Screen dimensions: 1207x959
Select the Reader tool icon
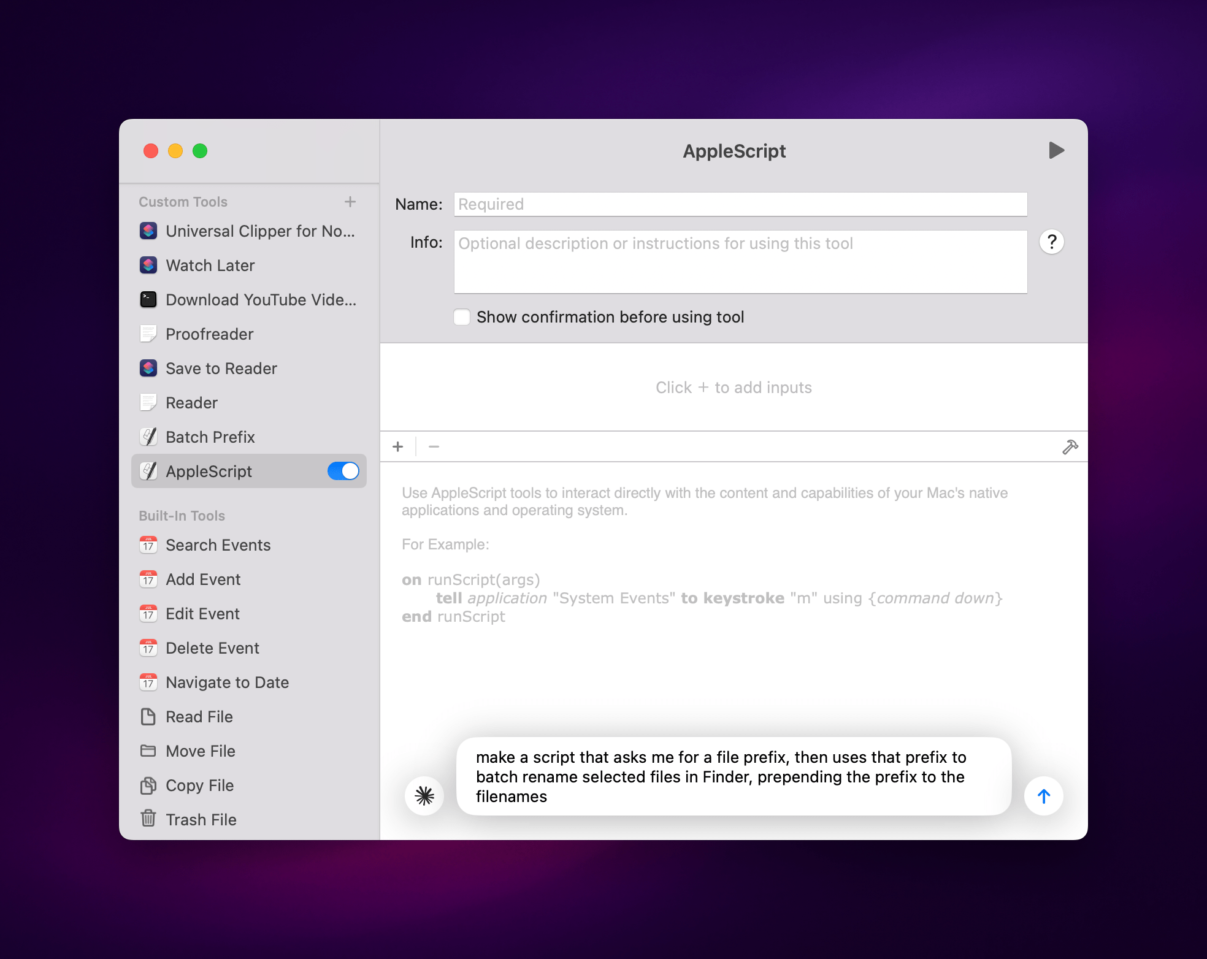(148, 402)
